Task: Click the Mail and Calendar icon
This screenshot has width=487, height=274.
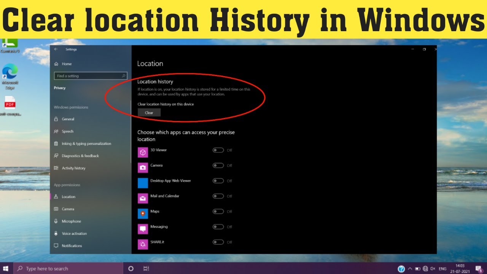Action: 143,198
